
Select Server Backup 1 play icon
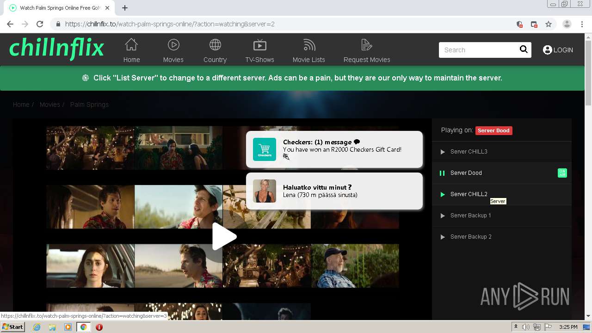tap(443, 216)
